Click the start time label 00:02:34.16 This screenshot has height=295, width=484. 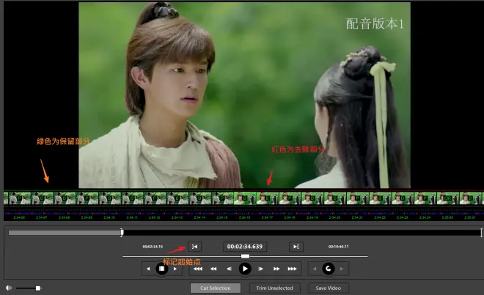pyautogui.click(x=153, y=247)
